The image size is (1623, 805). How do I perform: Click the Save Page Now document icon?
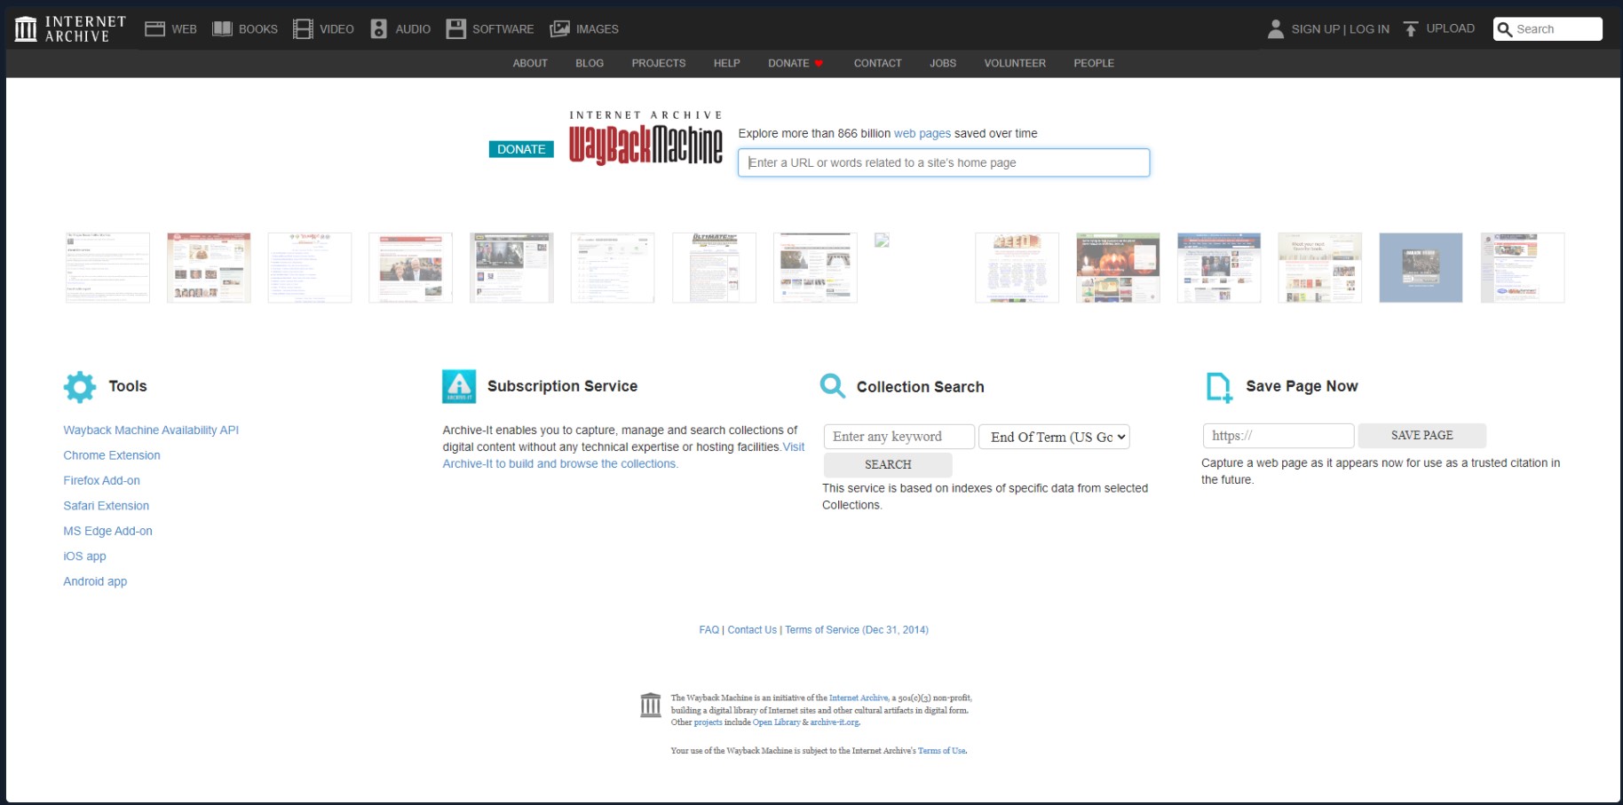tap(1219, 387)
